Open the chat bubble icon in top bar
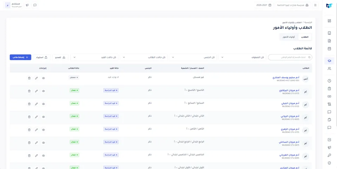The width and height of the screenshot is (337, 169). 35,5
